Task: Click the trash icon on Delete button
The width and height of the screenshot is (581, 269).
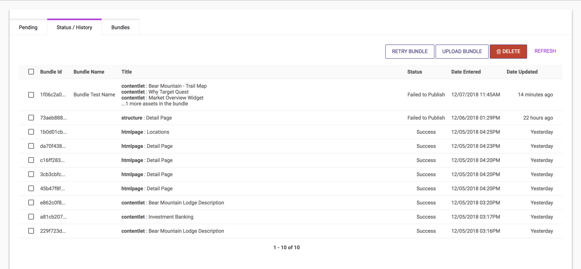Action: coord(499,52)
